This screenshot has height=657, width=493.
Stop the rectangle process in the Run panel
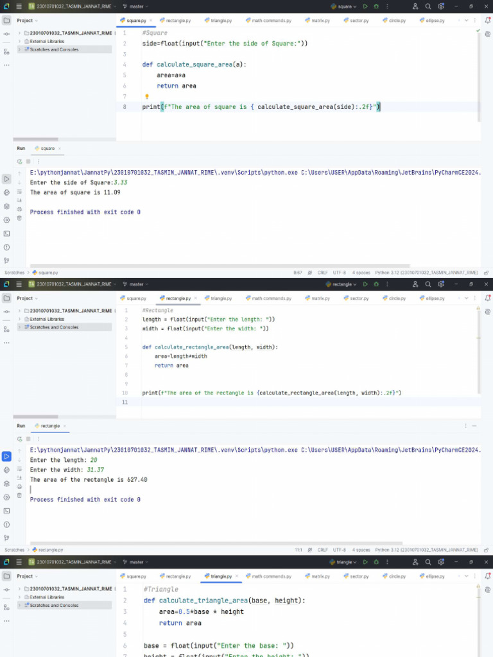28,439
